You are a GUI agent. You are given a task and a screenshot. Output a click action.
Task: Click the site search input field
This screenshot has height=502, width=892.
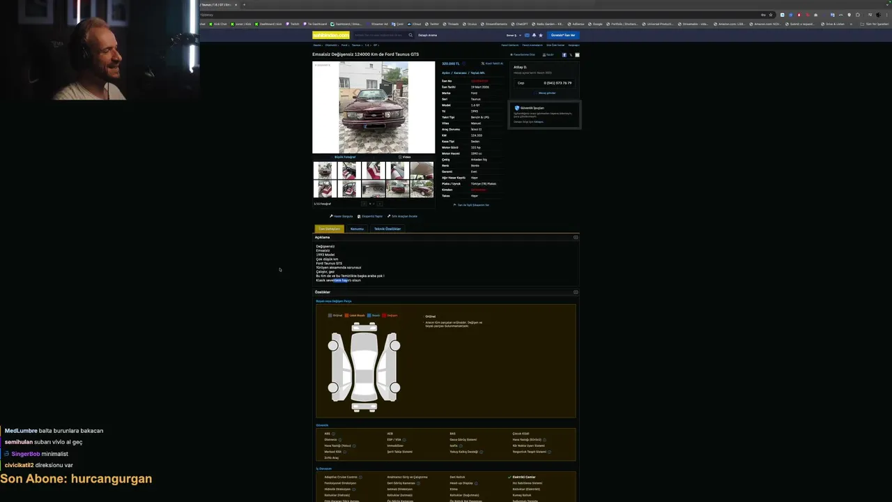pyautogui.click(x=378, y=35)
